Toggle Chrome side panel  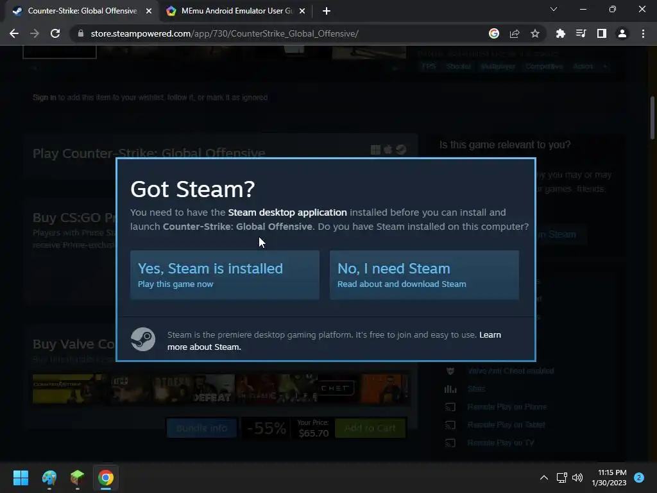click(602, 33)
